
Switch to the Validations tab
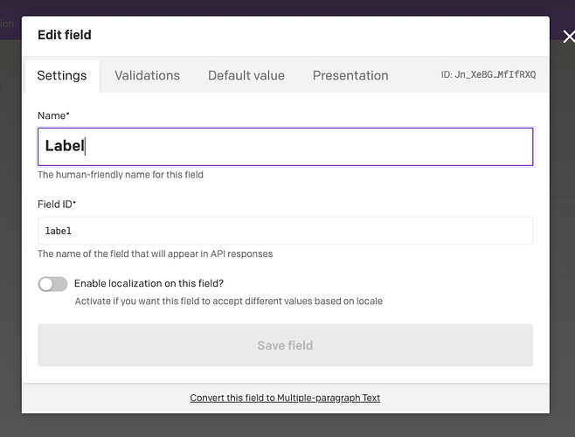click(x=147, y=76)
